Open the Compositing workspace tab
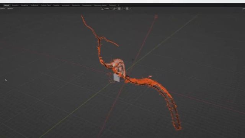Screen dimensions: 245x138 tap(87, 5)
